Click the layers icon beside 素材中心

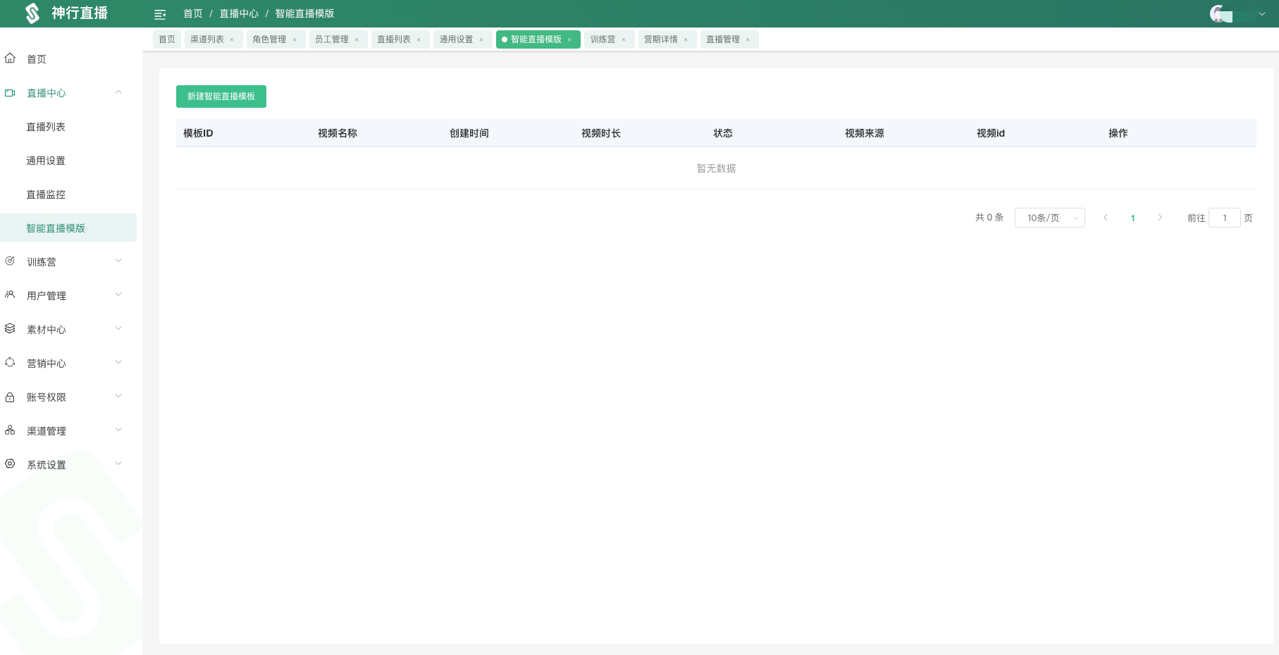(x=10, y=329)
